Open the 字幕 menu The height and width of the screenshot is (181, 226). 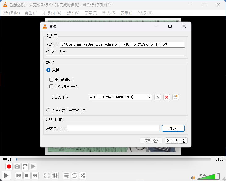pos(91,13)
